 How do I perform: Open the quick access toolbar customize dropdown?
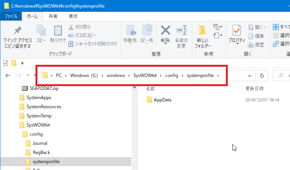[23, 63]
